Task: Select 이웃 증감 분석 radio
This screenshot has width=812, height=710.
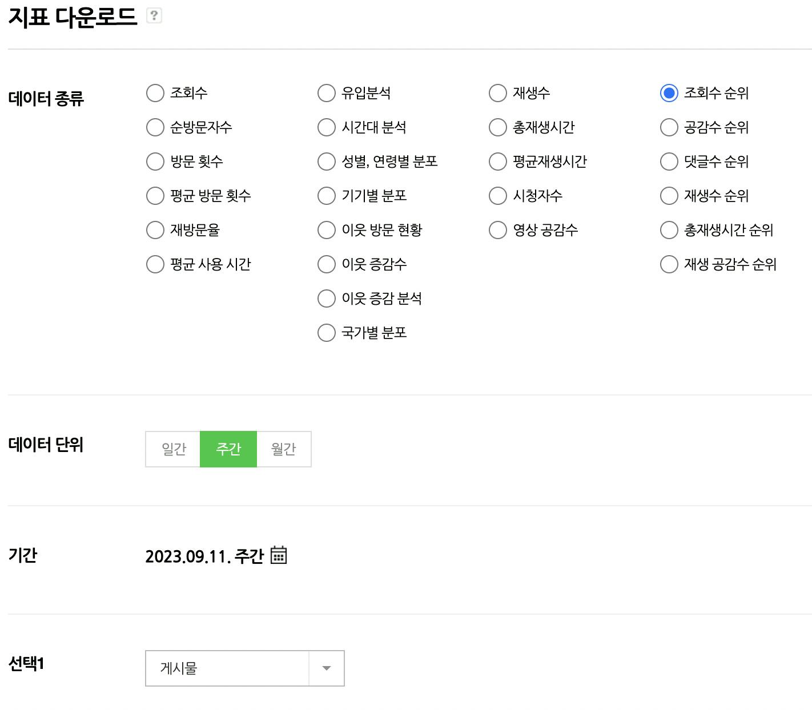Action: click(327, 298)
